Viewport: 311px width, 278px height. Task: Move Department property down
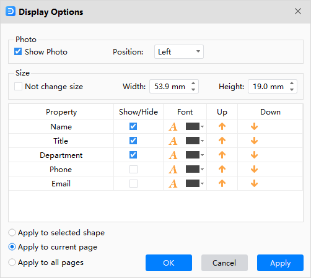[255, 155]
